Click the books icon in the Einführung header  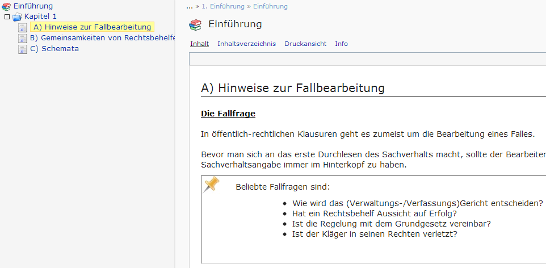[x=195, y=24]
